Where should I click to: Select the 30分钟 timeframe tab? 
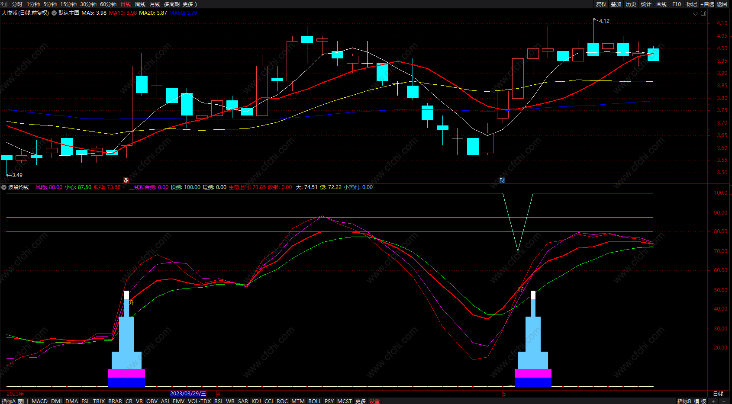88,4
